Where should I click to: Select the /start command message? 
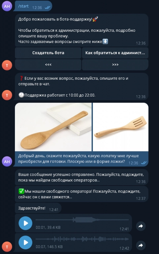(33, 6)
